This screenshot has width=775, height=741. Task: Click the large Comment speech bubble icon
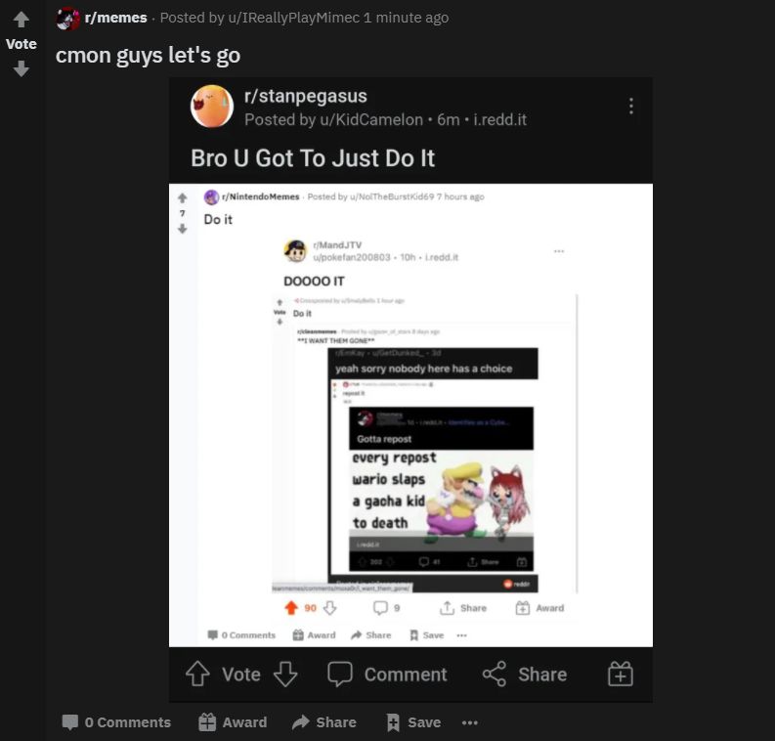pos(340,675)
